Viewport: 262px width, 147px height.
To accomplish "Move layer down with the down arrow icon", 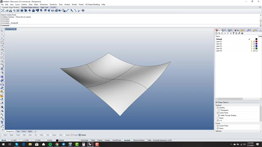I will click(228, 33).
